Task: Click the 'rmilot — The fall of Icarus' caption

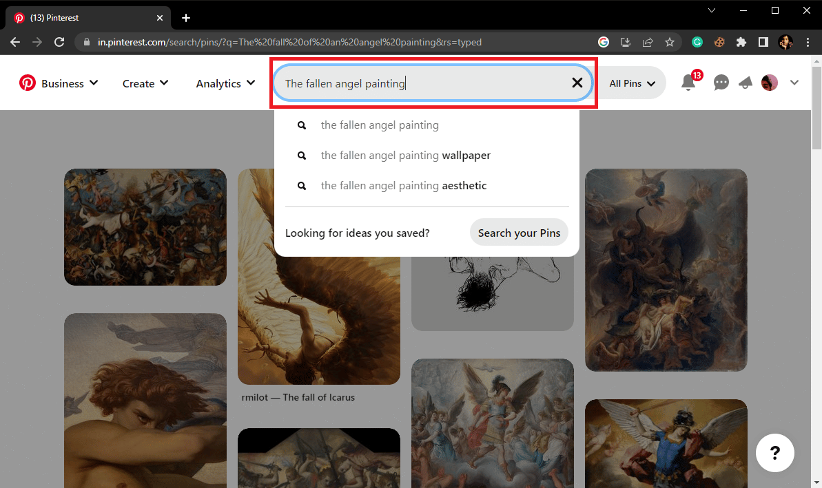Action: [298, 397]
